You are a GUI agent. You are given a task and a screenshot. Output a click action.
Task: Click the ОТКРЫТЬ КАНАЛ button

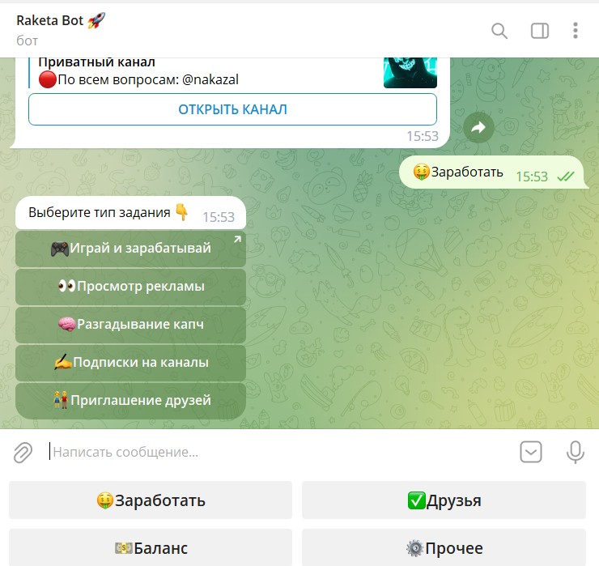tap(232, 109)
